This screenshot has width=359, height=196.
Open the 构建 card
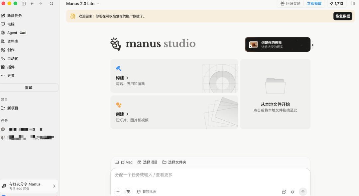[x=174, y=76]
